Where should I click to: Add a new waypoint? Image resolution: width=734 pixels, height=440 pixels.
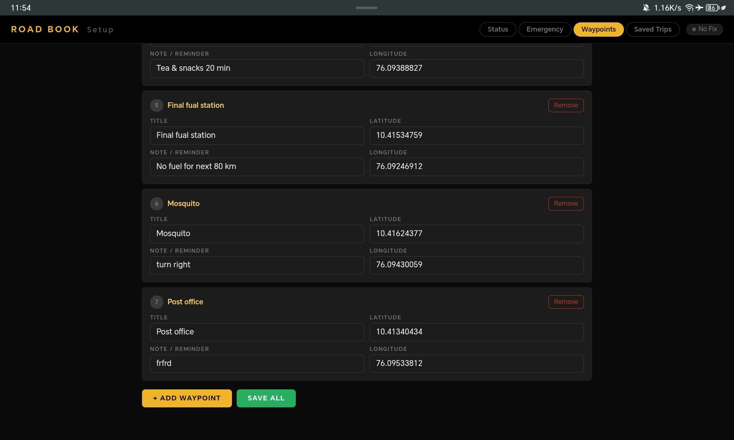coord(187,398)
